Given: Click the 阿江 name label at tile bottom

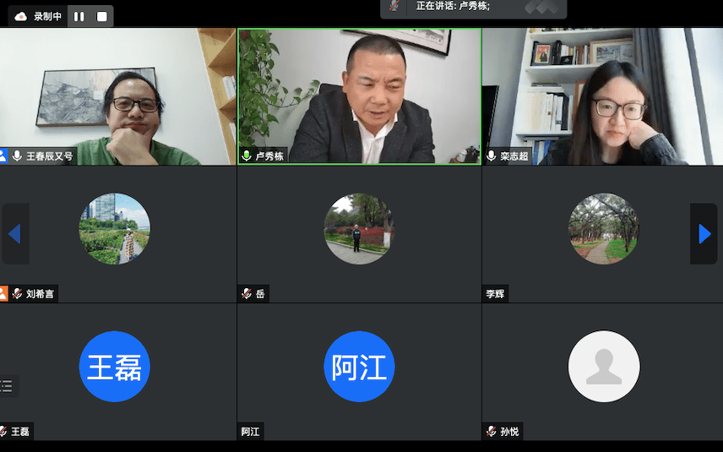Looking at the screenshot, I should 250,431.
